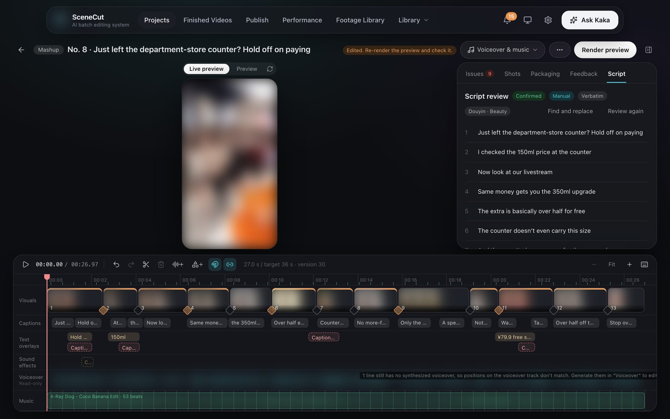Select the scissors split tool

(146, 264)
